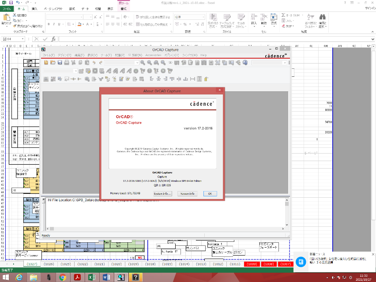Click the Excel font color A button

click(87, 24)
